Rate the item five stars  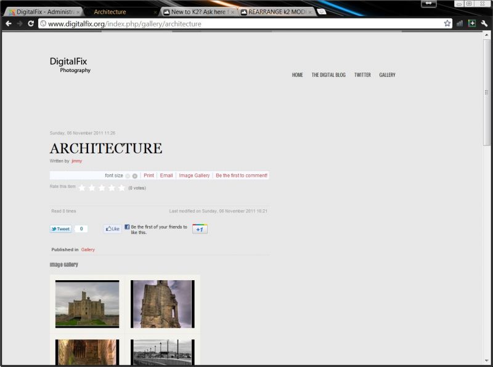(x=121, y=188)
